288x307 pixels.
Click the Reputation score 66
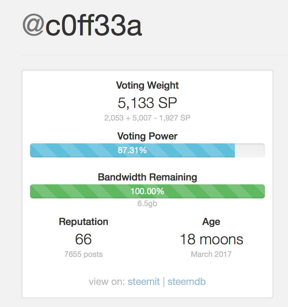pyautogui.click(x=84, y=239)
